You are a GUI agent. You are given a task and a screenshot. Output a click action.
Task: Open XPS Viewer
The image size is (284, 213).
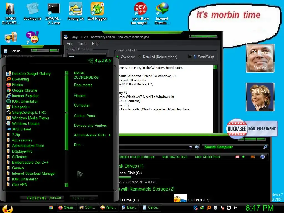(19, 129)
